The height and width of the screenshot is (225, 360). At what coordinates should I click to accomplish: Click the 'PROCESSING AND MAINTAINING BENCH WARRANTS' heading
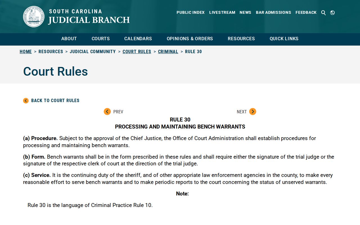[x=180, y=127]
